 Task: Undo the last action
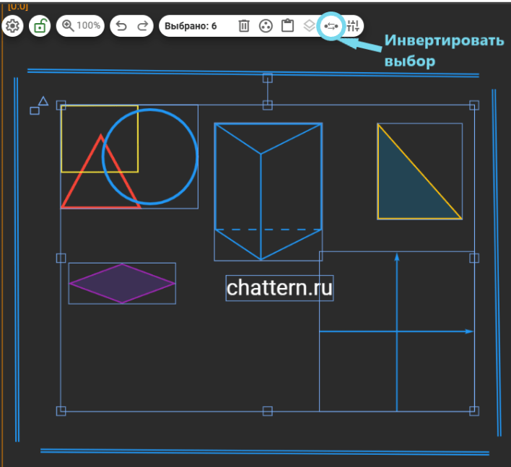point(121,26)
